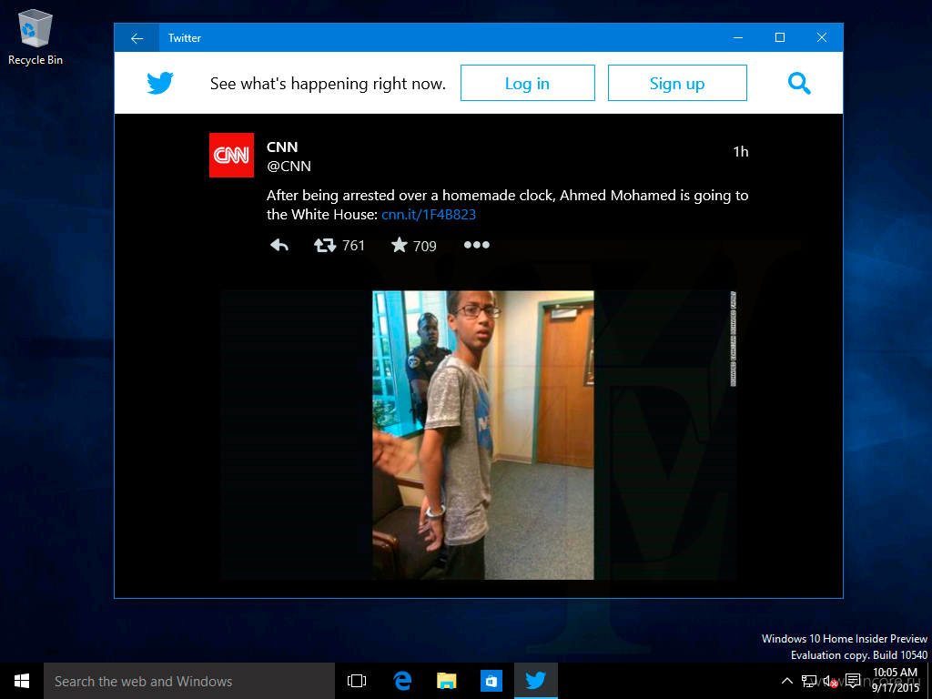Open Task View from the taskbar
Viewport: 932px width, 699px height.
pyautogui.click(x=357, y=681)
